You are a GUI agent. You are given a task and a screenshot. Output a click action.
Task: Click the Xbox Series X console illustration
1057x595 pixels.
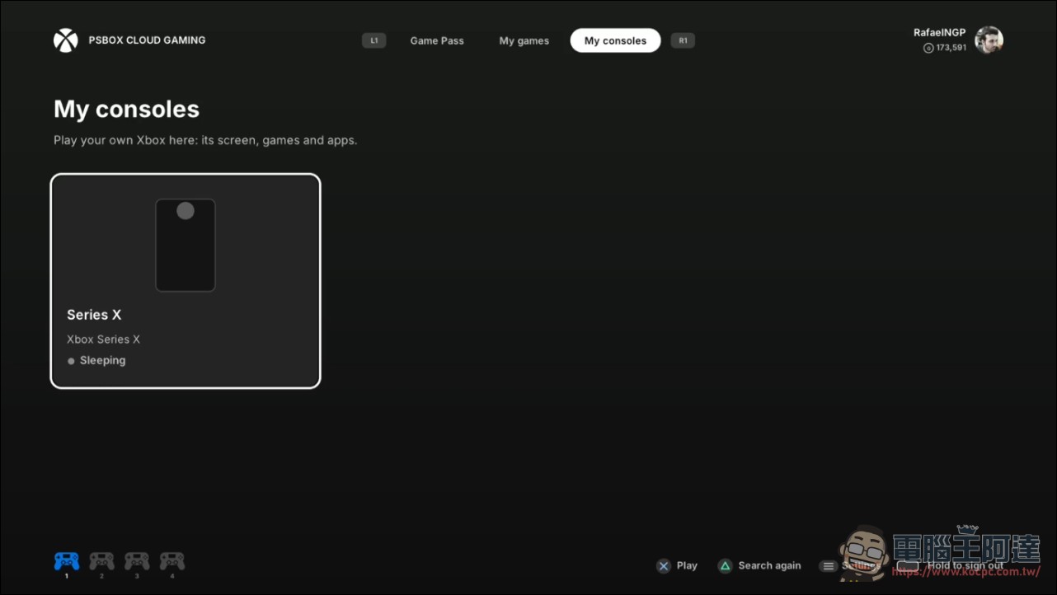[186, 245]
